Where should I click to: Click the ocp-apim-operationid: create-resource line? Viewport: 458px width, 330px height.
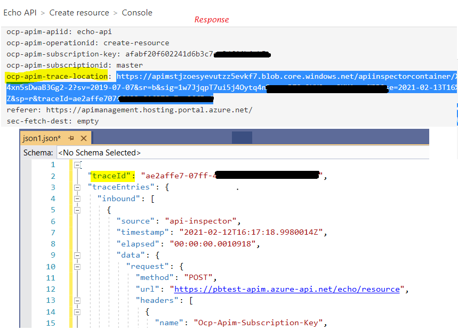coord(87,43)
